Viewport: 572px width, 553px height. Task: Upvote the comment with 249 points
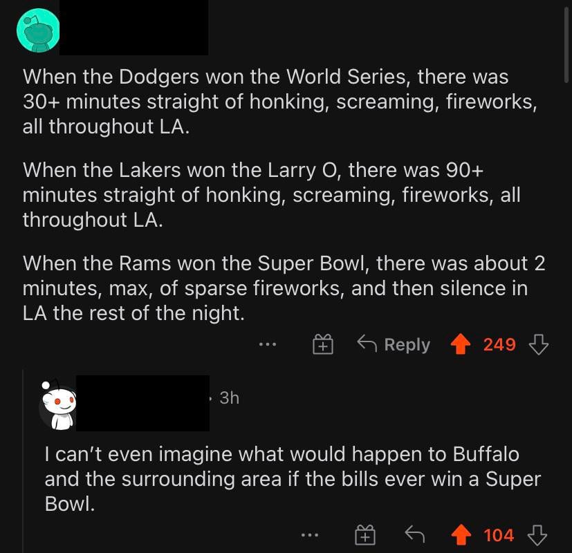(x=461, y=344)
